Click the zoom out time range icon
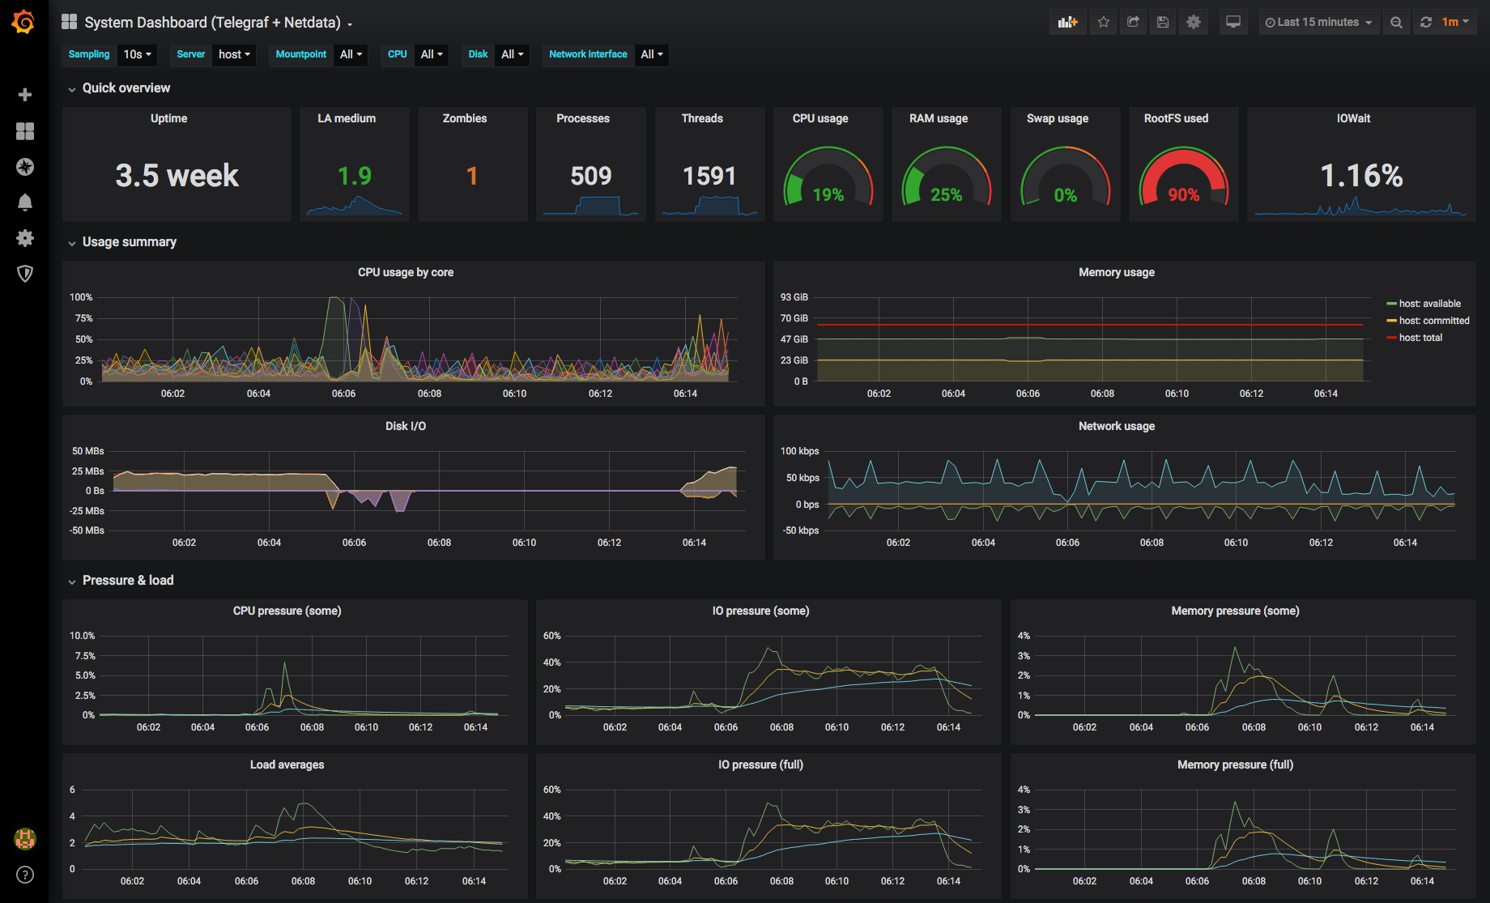This screenshot has width=1490, height=903. (x=1397, y=23)
